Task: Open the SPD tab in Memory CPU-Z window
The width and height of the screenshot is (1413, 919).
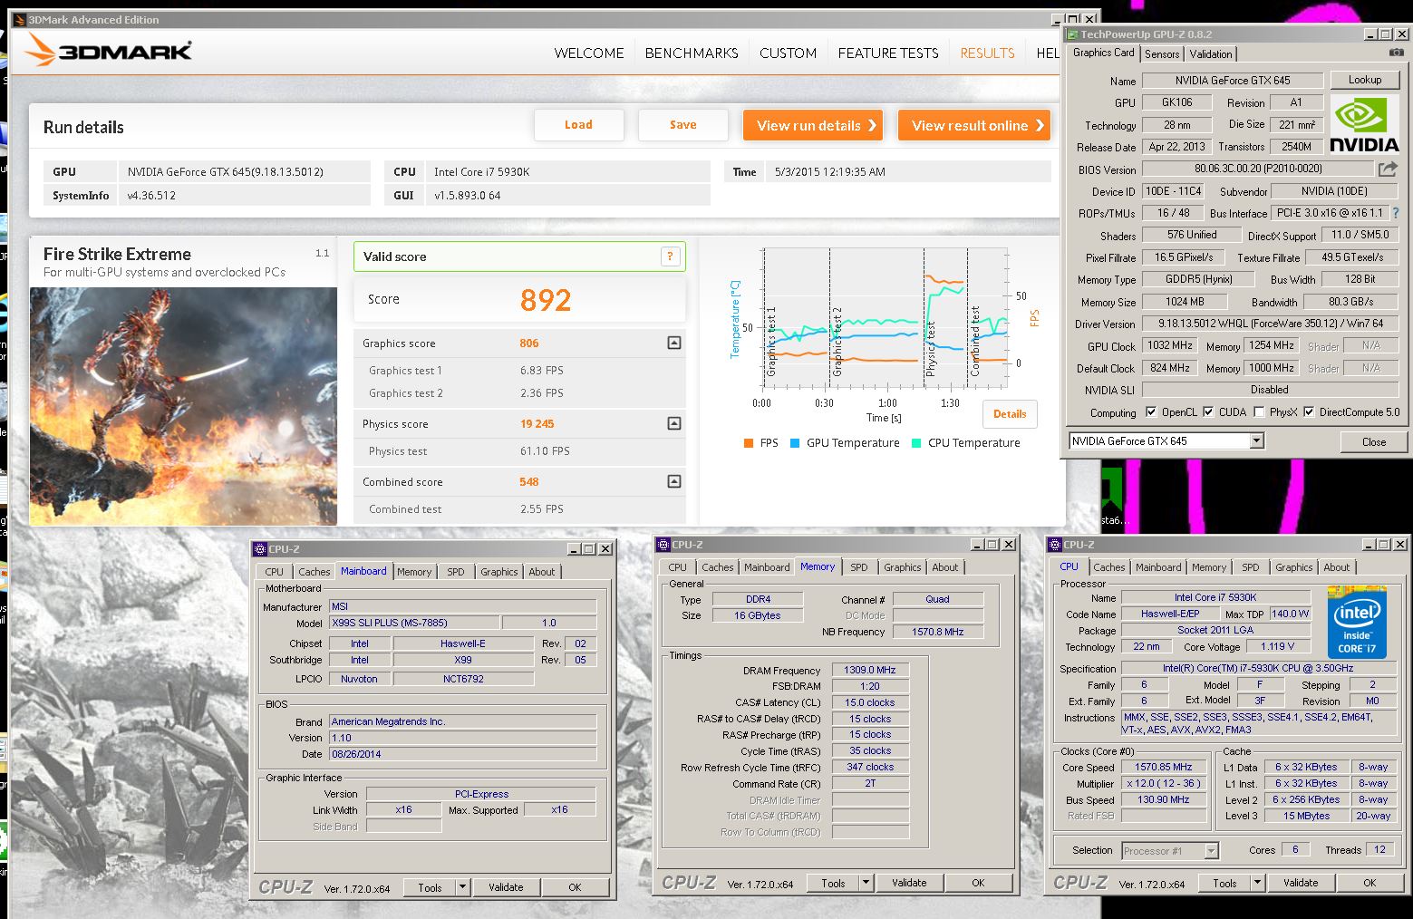Action: (x=858, y=567)
